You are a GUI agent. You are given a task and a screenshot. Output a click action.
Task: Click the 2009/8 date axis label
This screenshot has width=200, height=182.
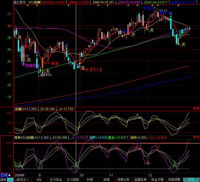20,175
